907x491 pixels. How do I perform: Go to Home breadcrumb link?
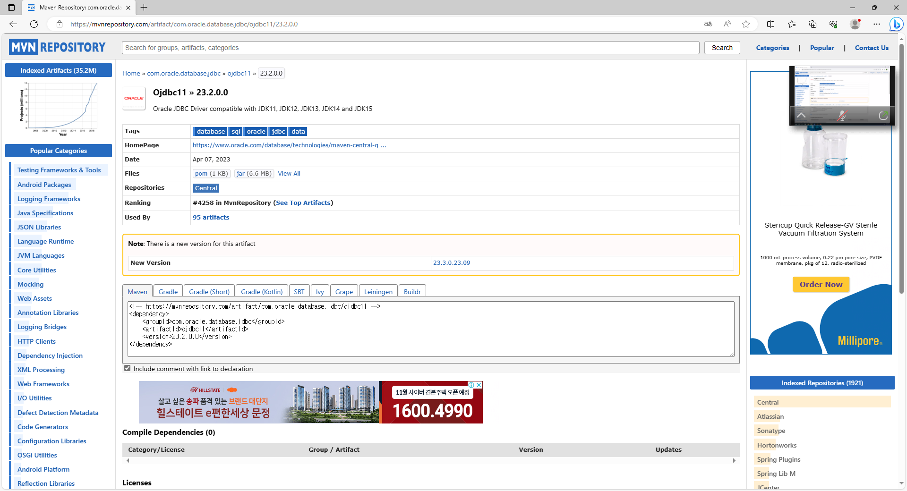[x=131, y=73]
